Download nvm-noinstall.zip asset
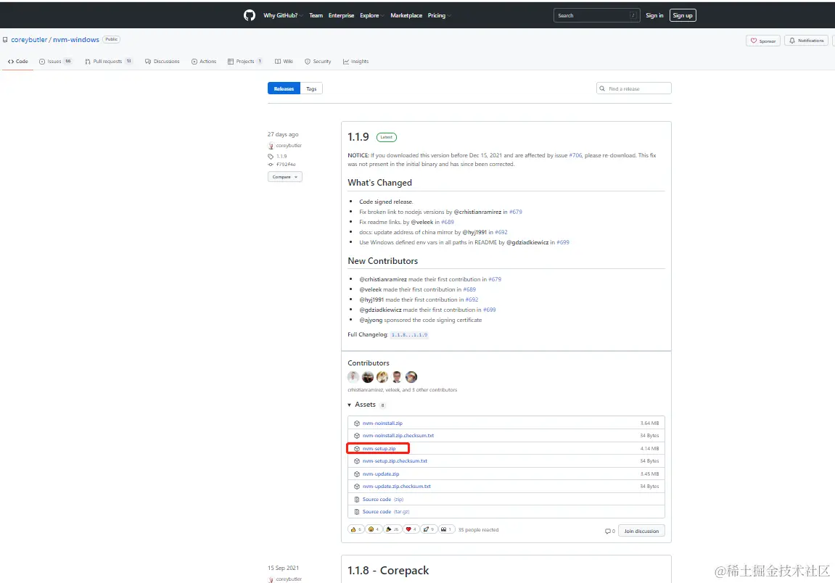 coord(382,423)
